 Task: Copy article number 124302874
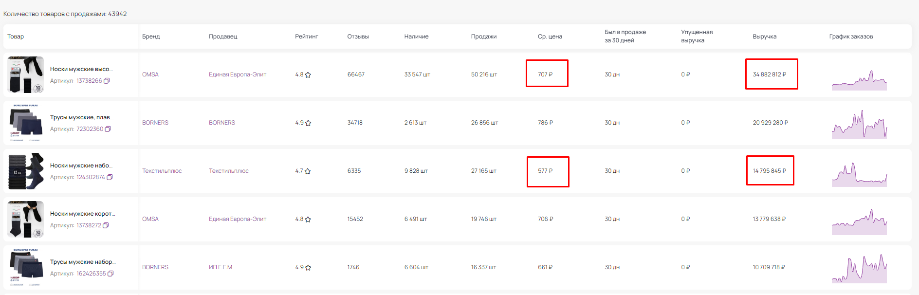[110, 177]
